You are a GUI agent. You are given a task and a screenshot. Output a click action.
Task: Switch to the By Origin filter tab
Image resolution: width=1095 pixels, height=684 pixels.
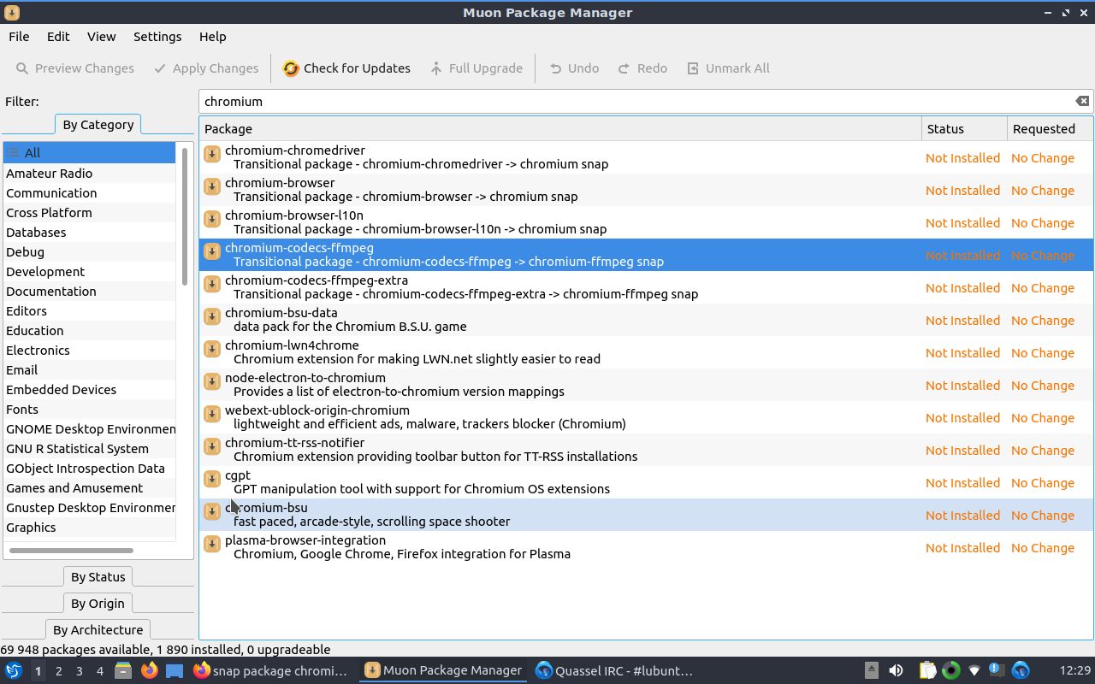tap(98, 603)
